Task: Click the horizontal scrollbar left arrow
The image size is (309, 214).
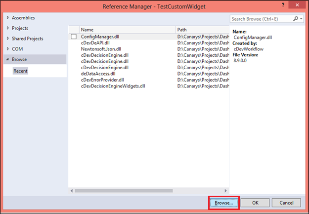Action: [x=72, y=191]
